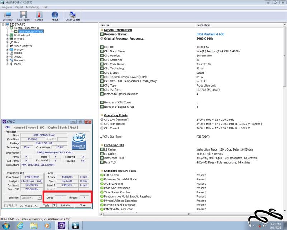Open the Monitoring menu
This screenshot has height=230, width=287.
33,7
